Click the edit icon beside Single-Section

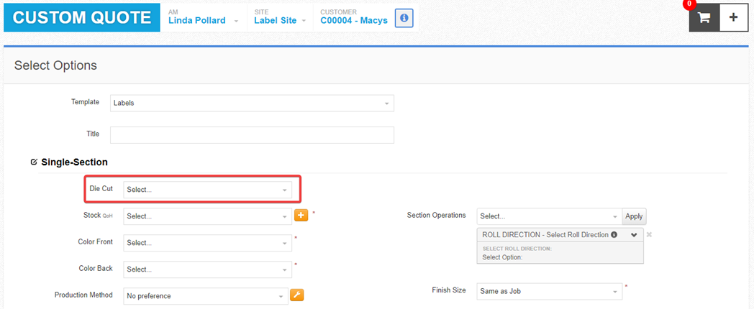coord(34,162)
